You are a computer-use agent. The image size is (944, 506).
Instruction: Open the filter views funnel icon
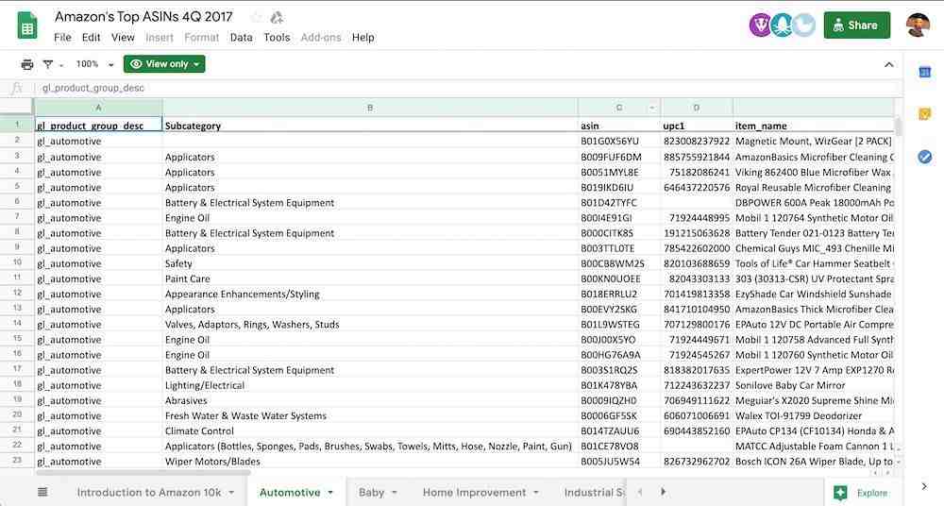pyautogui.click(x=48, y=64)
